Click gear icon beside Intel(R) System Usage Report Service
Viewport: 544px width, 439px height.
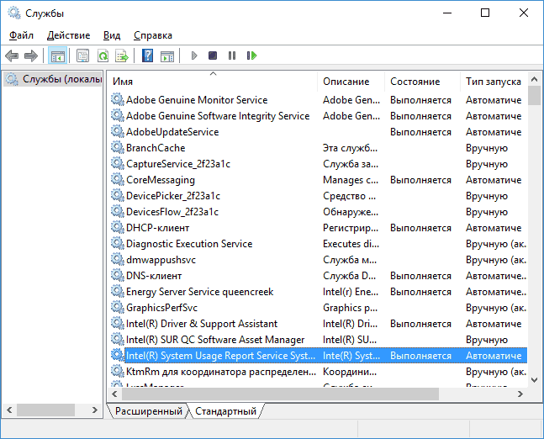[117, 355]
